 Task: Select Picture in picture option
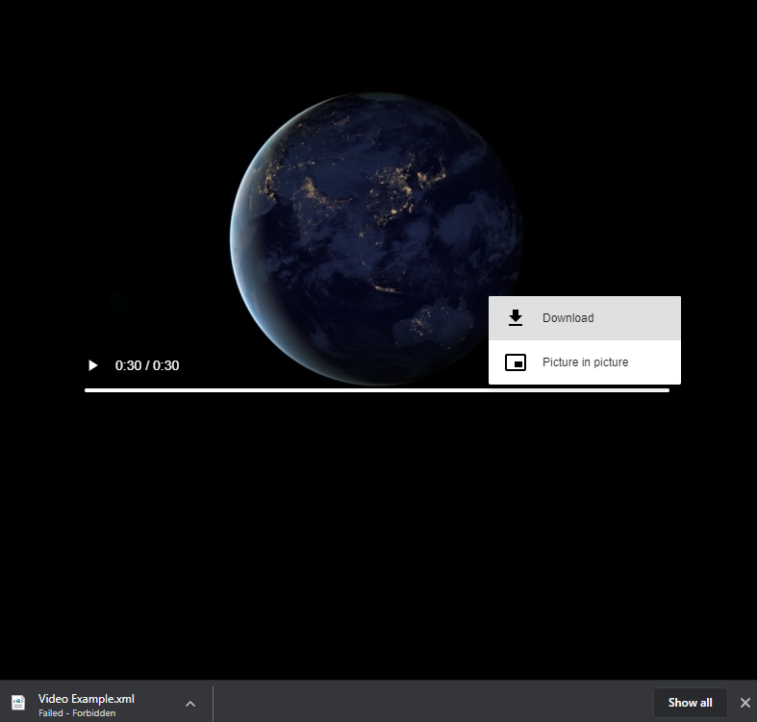point(585,362)
